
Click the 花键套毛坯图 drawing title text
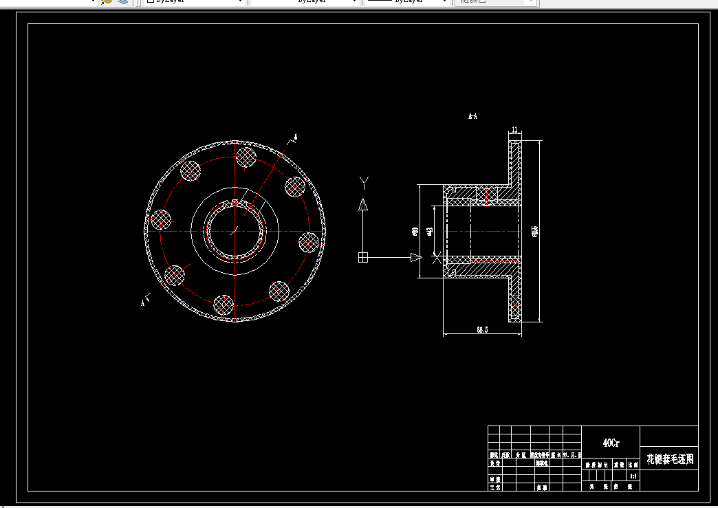(x=670, y=459)
